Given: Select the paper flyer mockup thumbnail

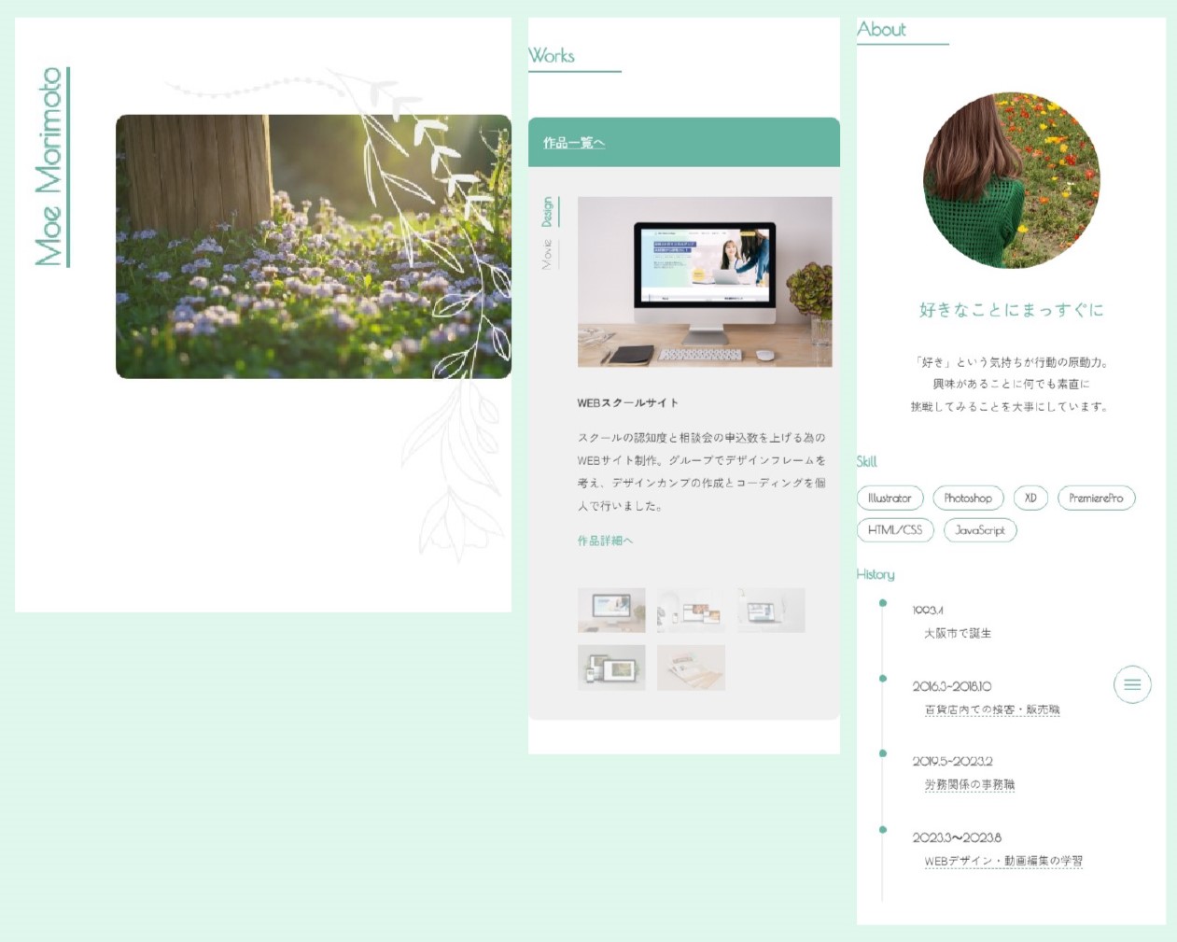Looking at the screenshot, I should (x=691, y=668).
